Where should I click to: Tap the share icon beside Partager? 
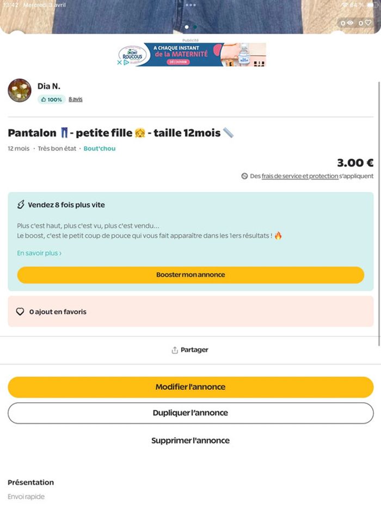click(x=175, y=350)
